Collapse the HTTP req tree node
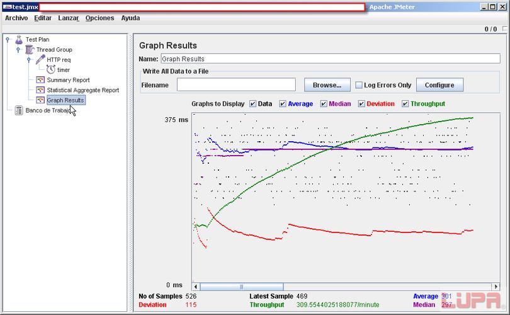The image size is (510, 315). click(29, 60)
